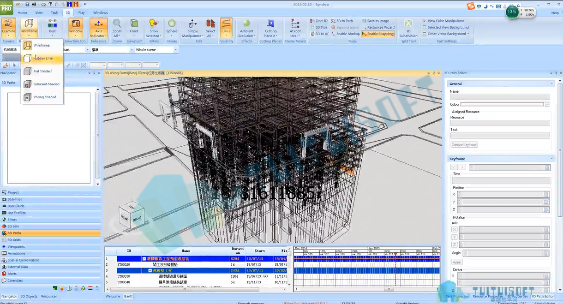
Task: Expand the Selected View Background dropdown
Action: tap(448, 27)
